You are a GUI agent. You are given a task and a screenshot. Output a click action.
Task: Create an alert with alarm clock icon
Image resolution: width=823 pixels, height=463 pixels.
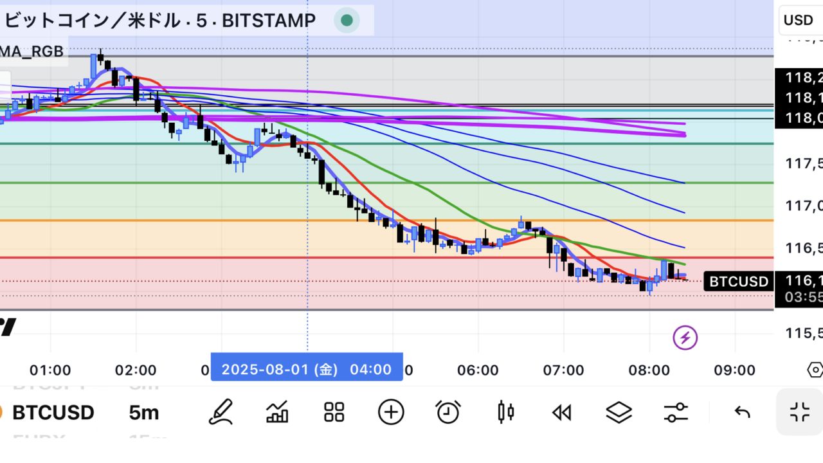pos(448,412)
